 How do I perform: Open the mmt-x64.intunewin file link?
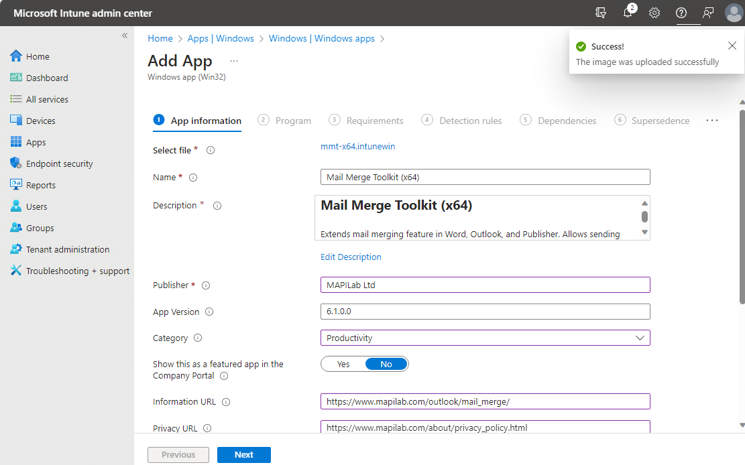tap(358, 147)
